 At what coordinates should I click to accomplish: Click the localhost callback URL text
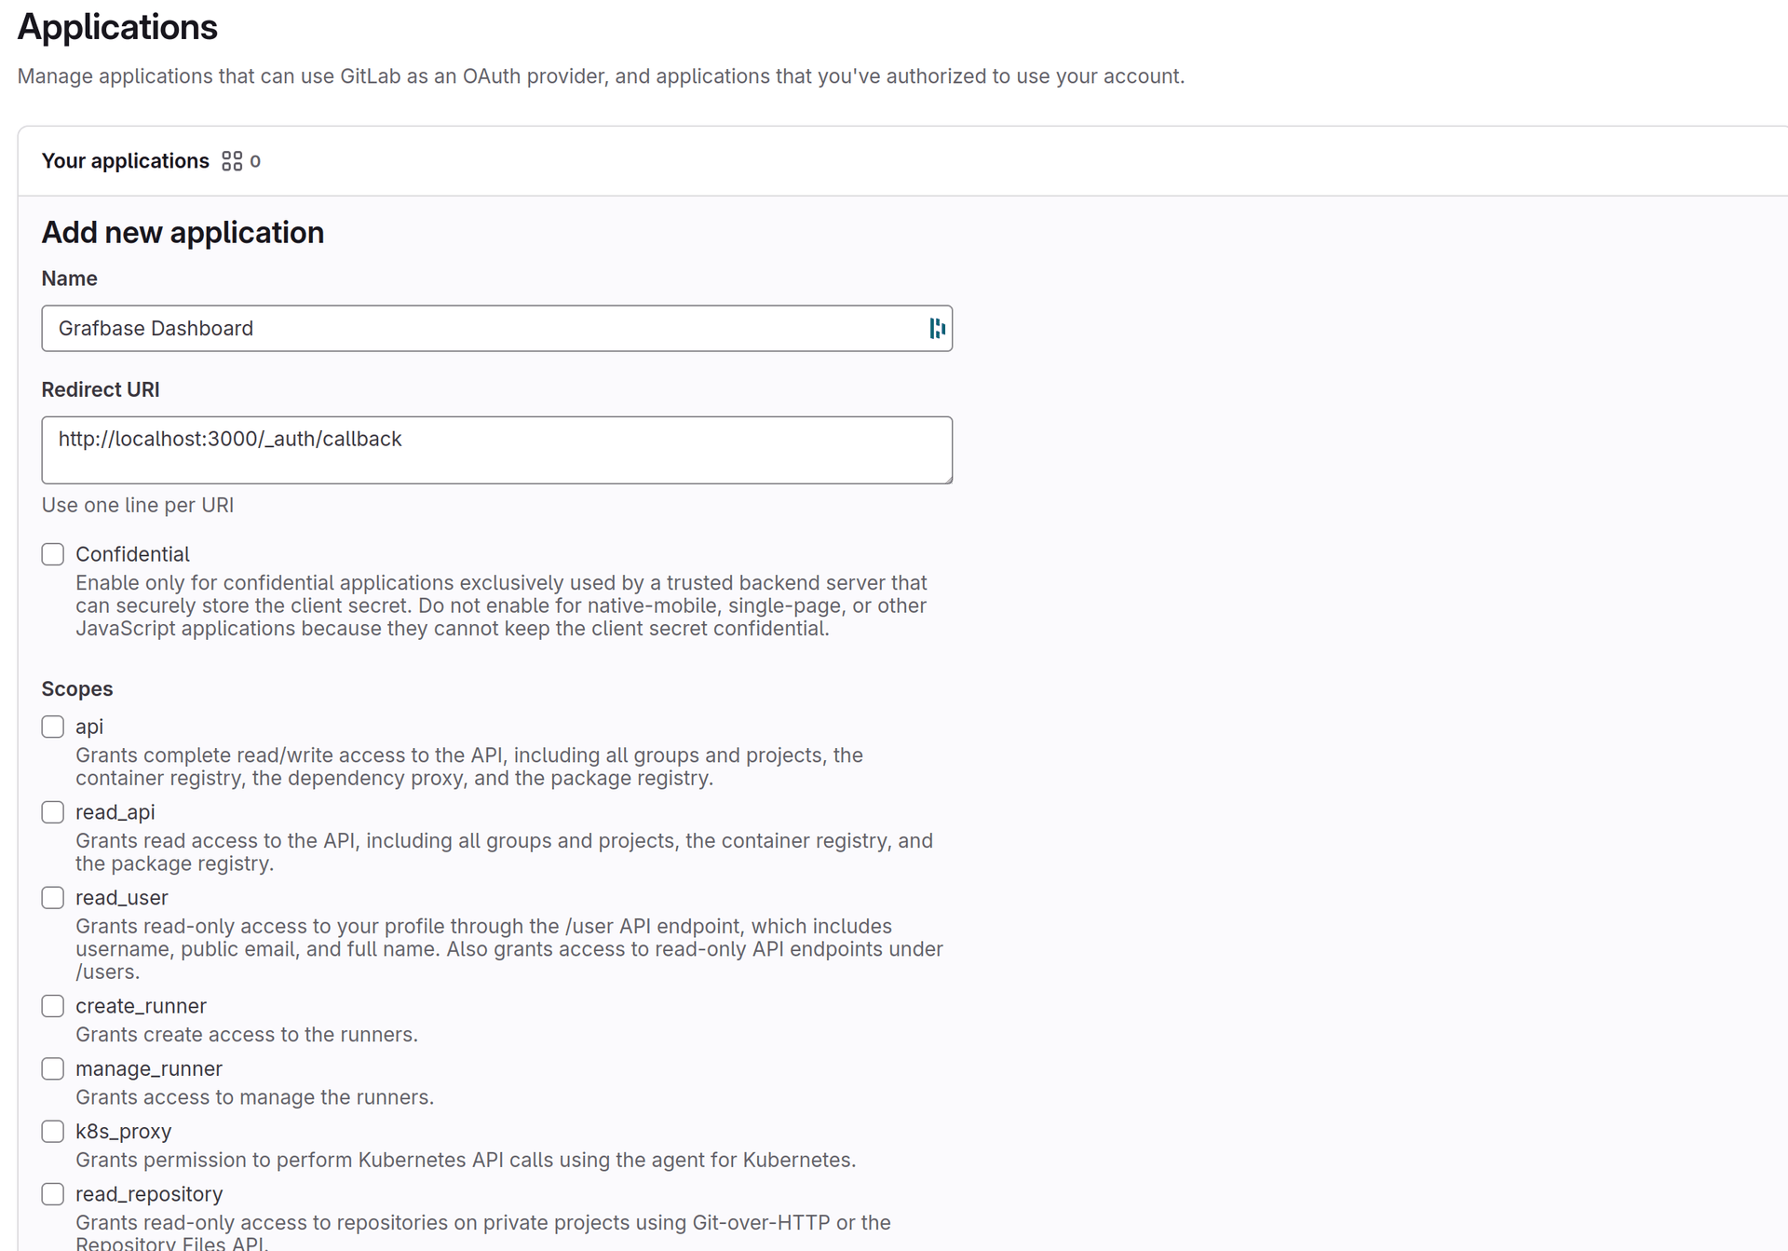click(x=229, y=439)
